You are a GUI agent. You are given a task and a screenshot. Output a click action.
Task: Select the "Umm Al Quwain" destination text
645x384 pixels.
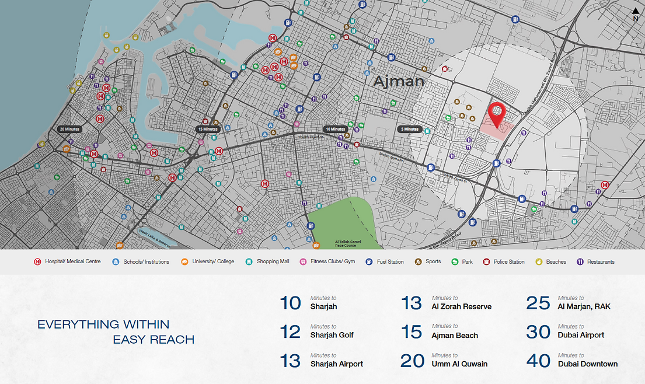click(x=459, y=364)
